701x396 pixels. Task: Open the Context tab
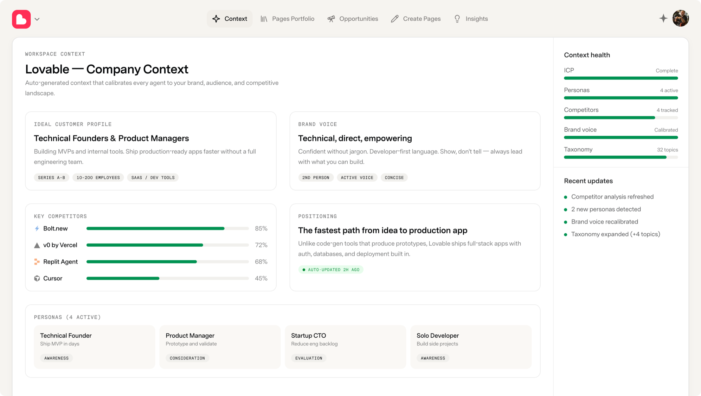pyautogui.click(x=230, y=19)
